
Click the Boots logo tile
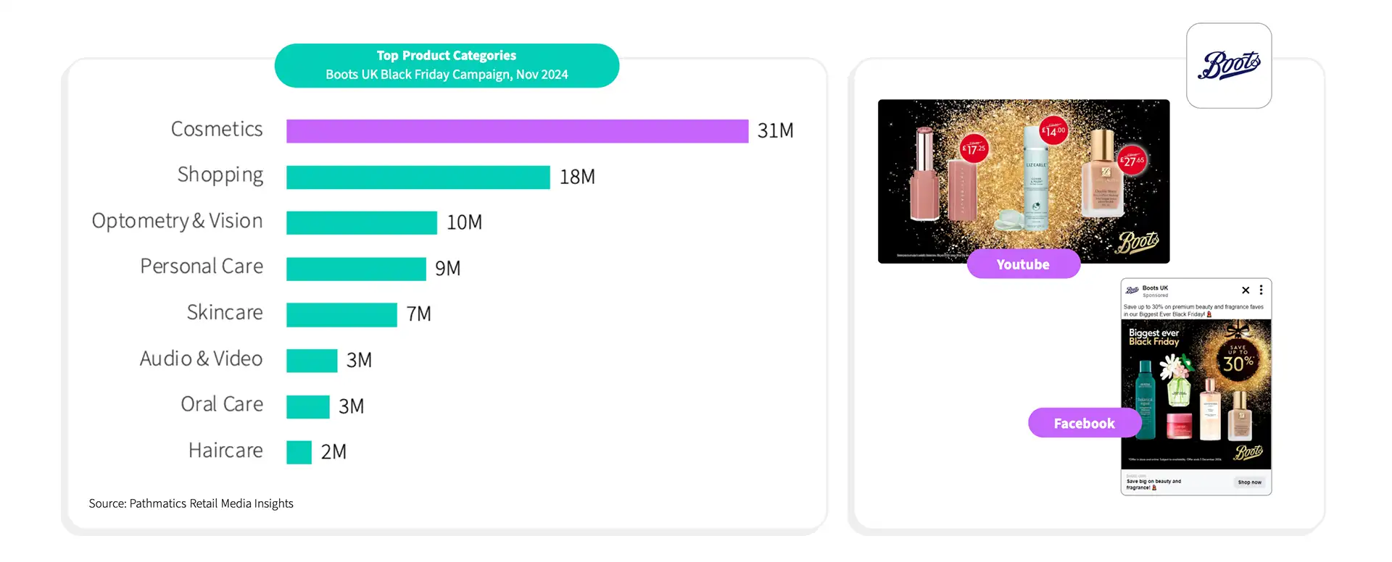(x=1229, y=66)
